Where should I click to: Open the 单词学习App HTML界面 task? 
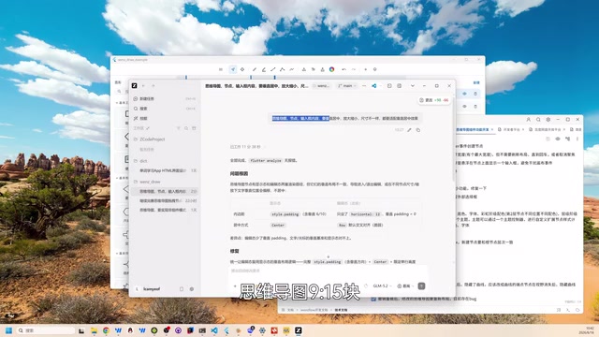(x=165, y=170)
